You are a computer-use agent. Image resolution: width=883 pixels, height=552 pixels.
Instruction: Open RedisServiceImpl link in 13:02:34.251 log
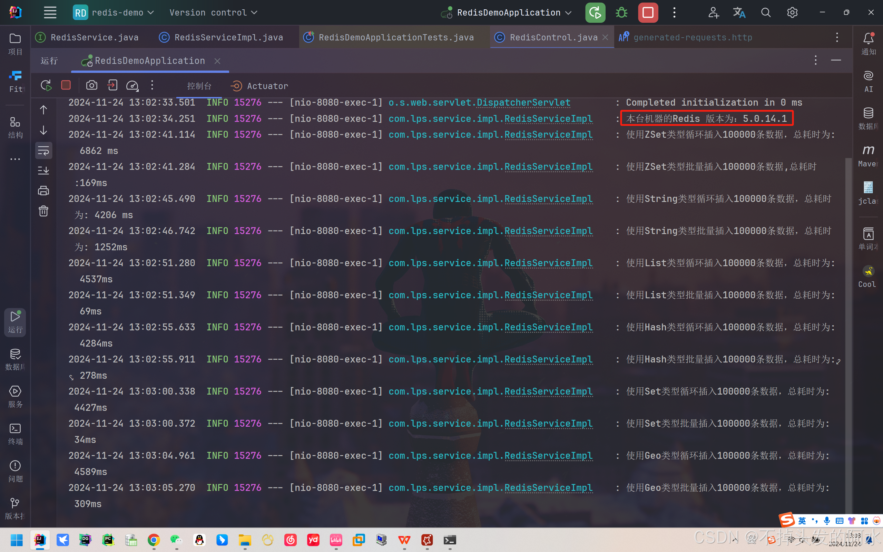pyautogui.click(x=548, y=119)
